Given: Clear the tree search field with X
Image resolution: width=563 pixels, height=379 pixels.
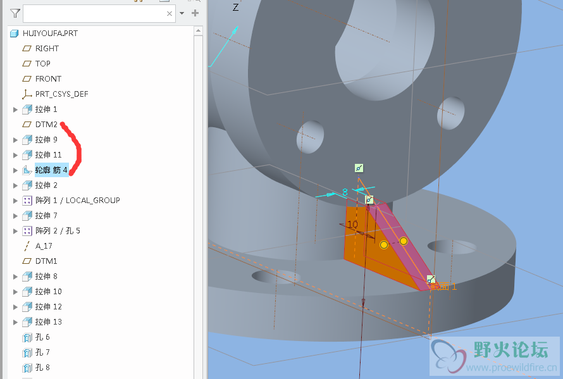Looking at the screenshot, I should coord(170,13).
